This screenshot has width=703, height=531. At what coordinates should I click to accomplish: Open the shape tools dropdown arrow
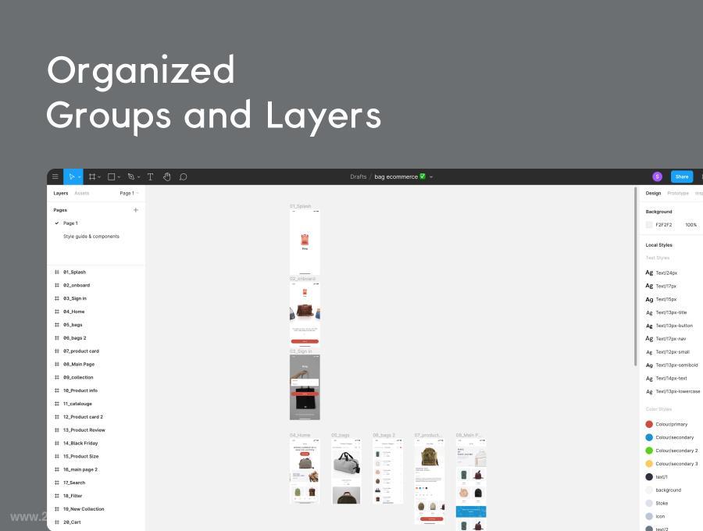pos(119,177)
